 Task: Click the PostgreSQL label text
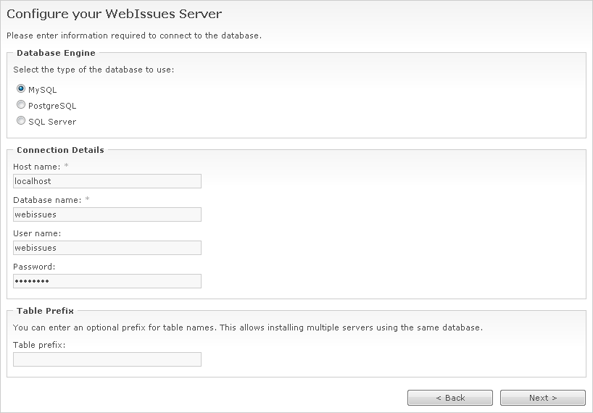point(52,106)
